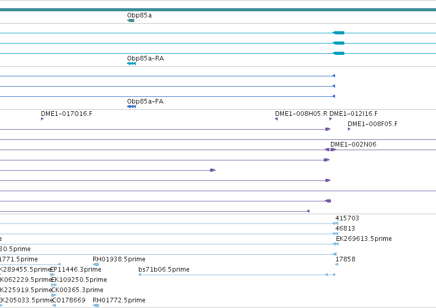Select the RH01938.5prime EST block glyph

click(96, 264)
